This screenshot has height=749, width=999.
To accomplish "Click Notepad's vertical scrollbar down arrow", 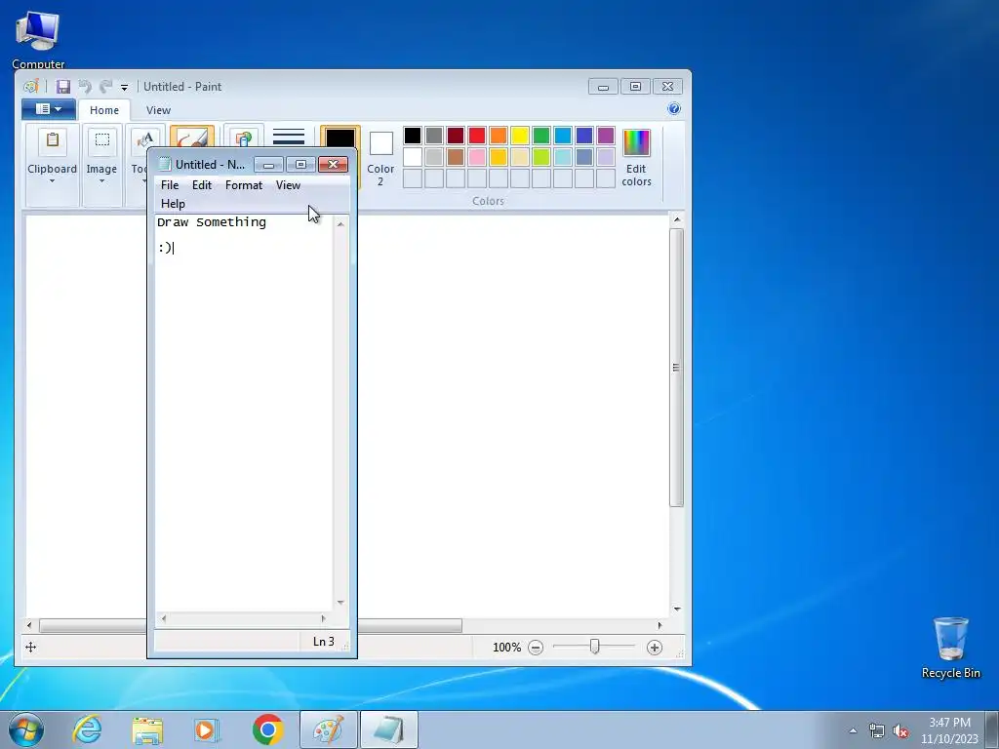I will (340, 603).
